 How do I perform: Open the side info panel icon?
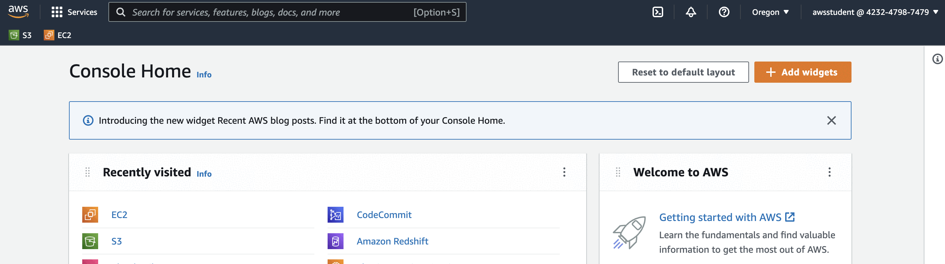coord(937,59)
